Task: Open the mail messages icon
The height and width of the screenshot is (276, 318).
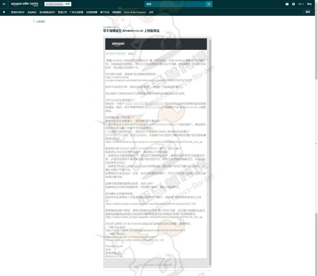Action: [287, 4]
